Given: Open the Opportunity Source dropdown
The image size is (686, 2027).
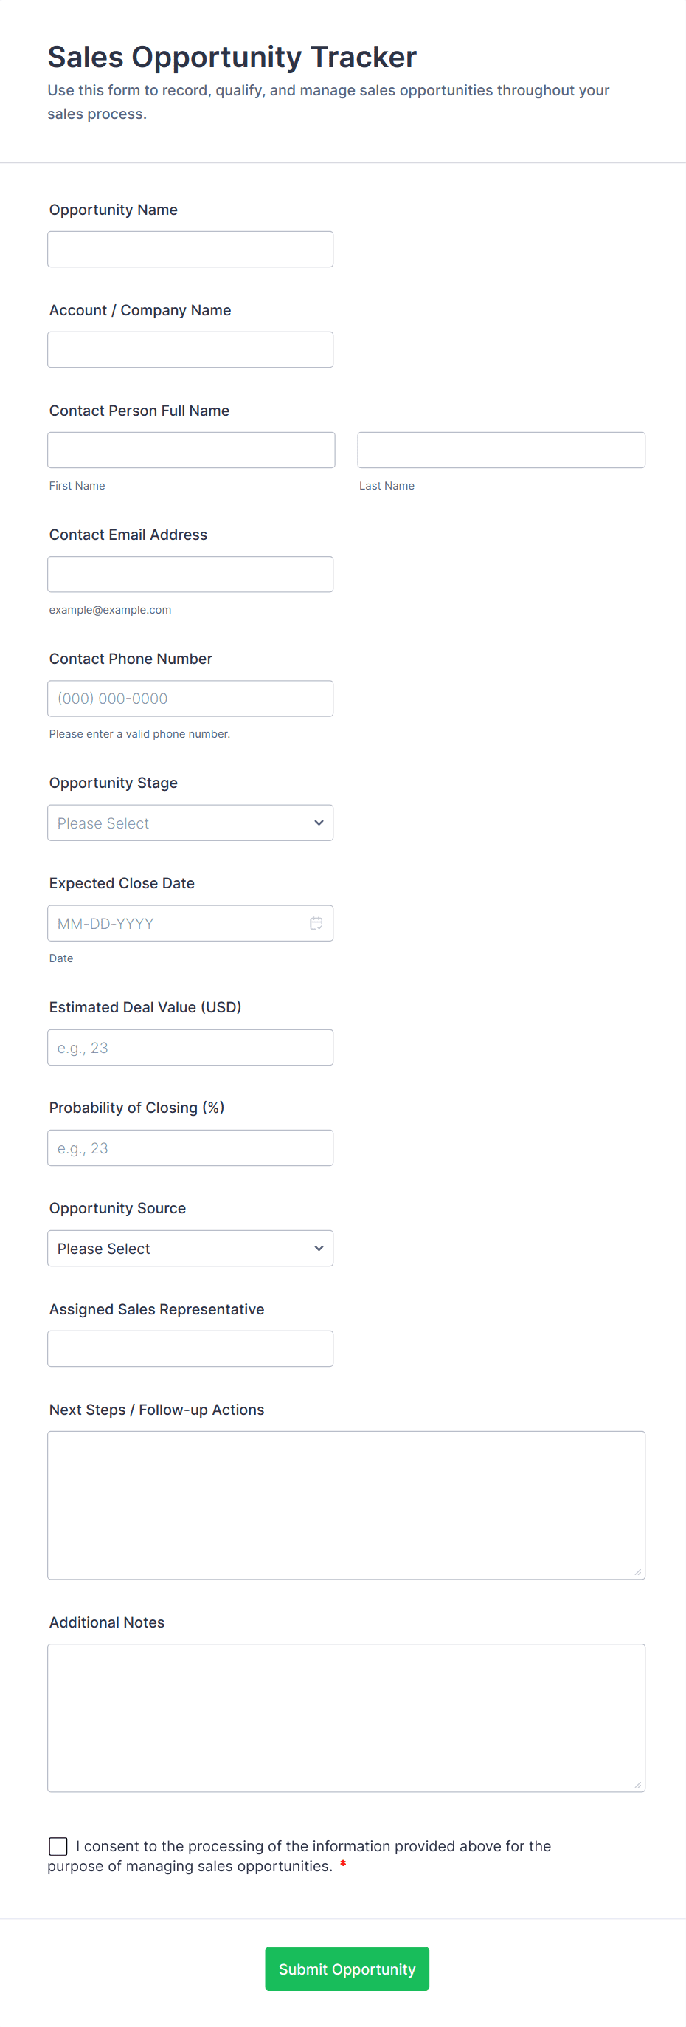Looking at the screenshot, I should (190, 1248).
